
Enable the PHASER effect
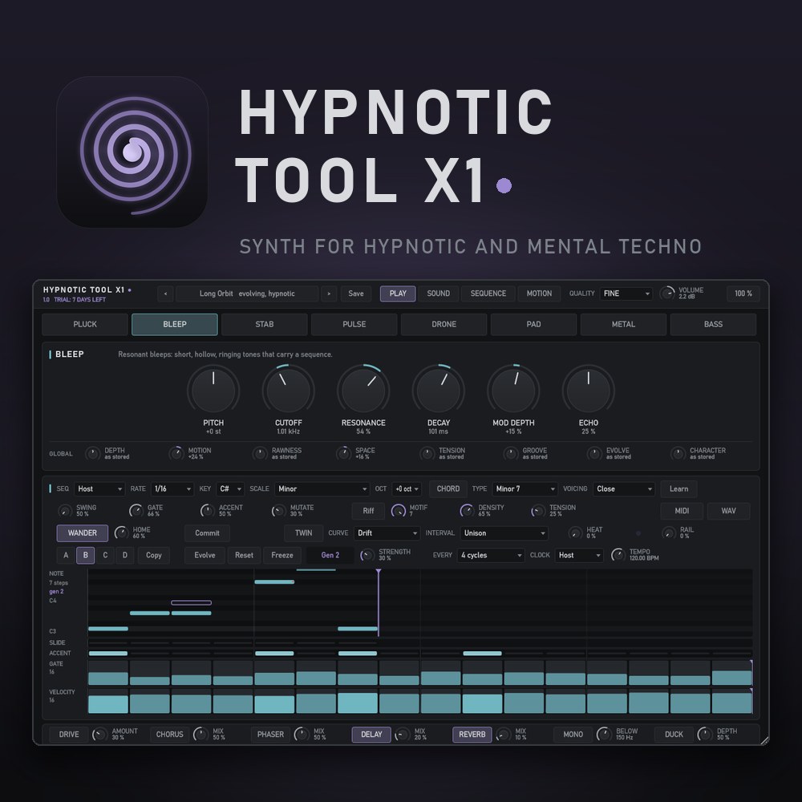click(270, 735)
